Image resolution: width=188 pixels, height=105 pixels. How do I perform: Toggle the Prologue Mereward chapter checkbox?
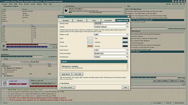pos(126,11)
